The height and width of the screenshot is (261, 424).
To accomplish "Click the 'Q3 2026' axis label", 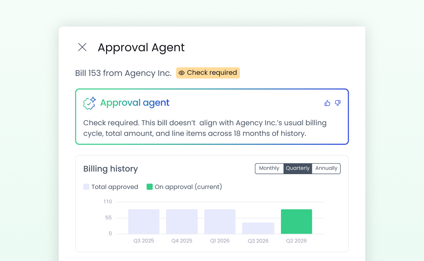I will [x=258, y=241].
